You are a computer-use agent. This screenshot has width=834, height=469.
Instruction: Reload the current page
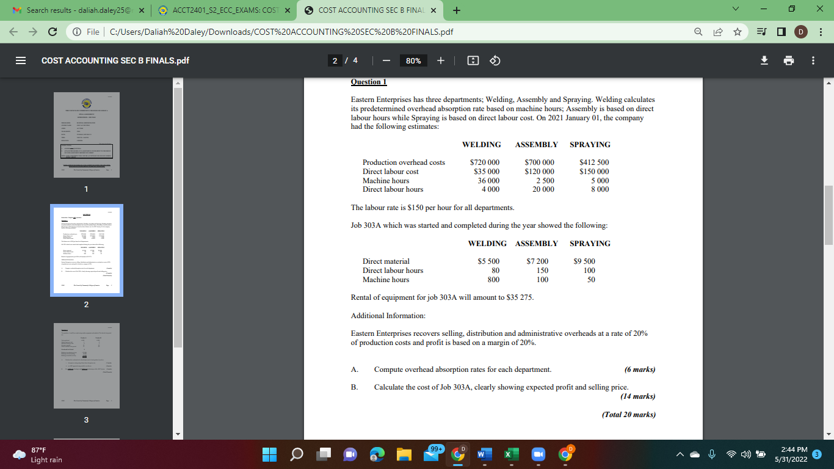click(x=53, y=32)
